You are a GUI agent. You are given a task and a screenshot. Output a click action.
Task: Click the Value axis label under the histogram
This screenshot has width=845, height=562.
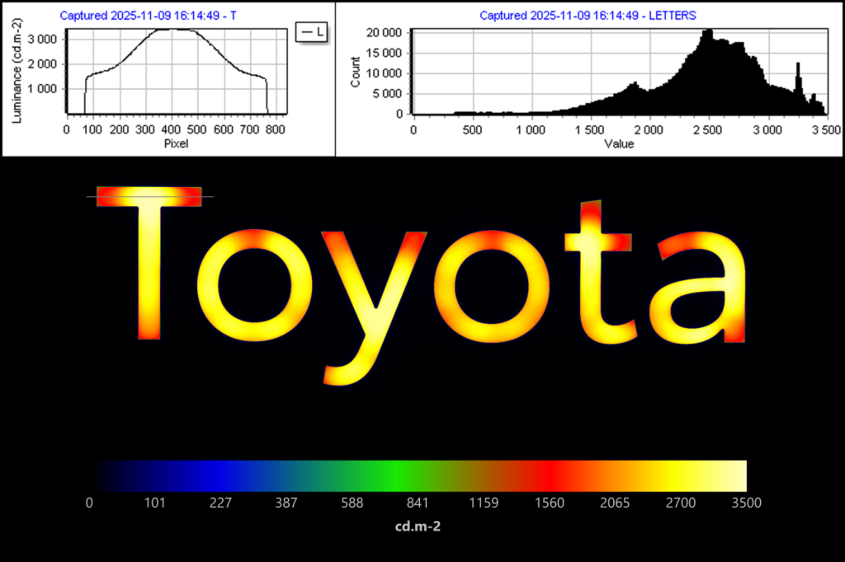click(x=619, y=143)
